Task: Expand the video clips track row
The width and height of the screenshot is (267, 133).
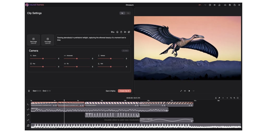Action: tap(28, 104)
